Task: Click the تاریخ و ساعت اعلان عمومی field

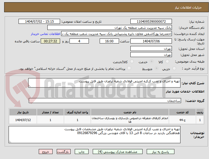Action: coord(39,21)
